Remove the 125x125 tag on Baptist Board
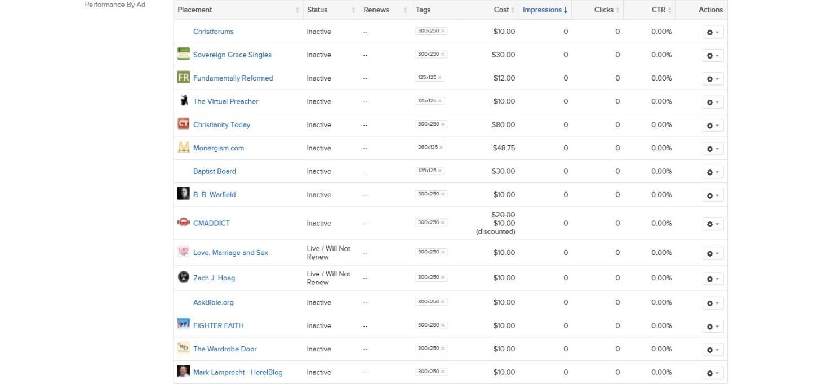The height and width of the screenshot is (384, 817). tap(440, 171)
